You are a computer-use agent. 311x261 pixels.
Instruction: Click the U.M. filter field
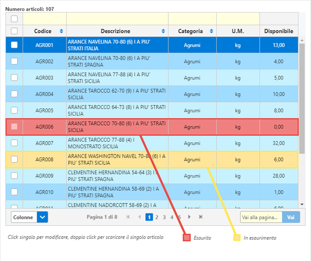238,19
